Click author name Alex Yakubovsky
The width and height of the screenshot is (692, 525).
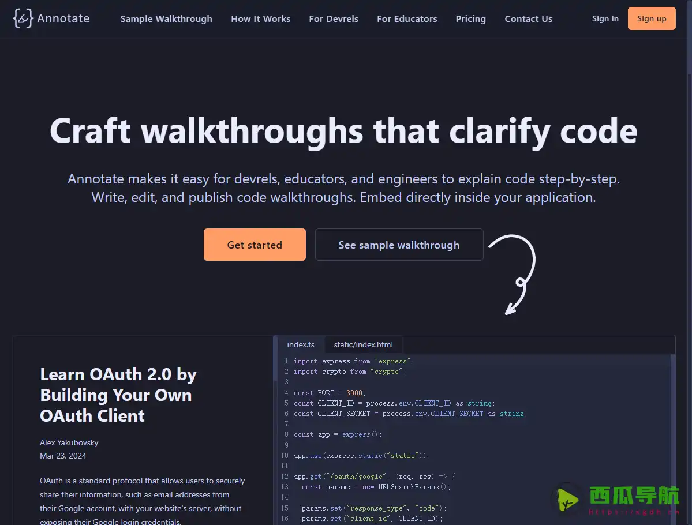[69, 442]
